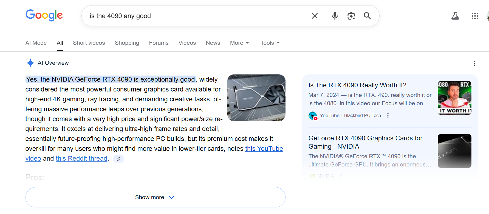Expand the More dropdown
This screenshot has height=214, width=489.
(239, 43)
